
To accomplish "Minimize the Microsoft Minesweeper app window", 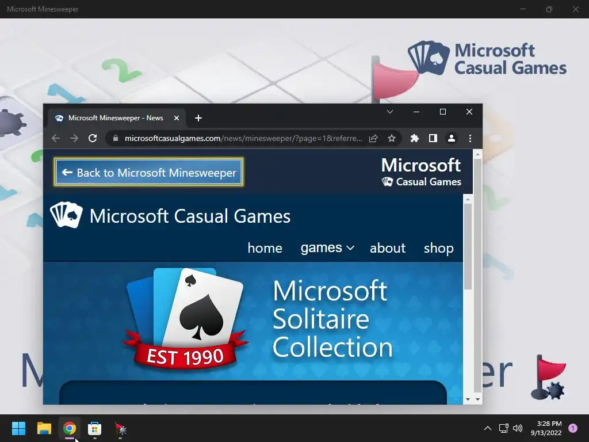I will (x=523, y=9).
